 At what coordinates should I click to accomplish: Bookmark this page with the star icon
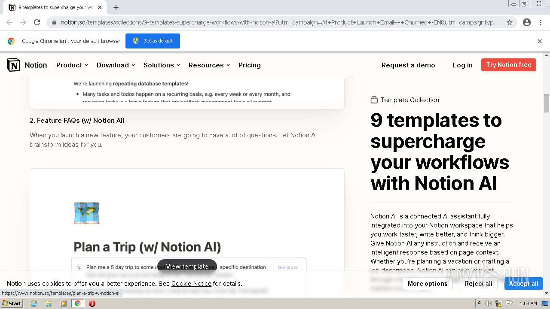510,22
